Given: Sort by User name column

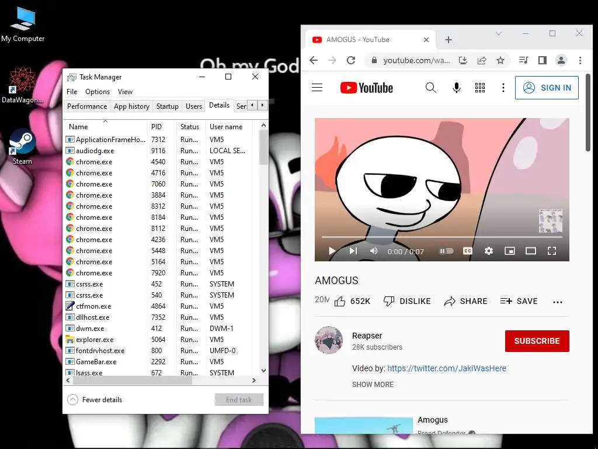Looking at the screenshot, I should (229, 126).
